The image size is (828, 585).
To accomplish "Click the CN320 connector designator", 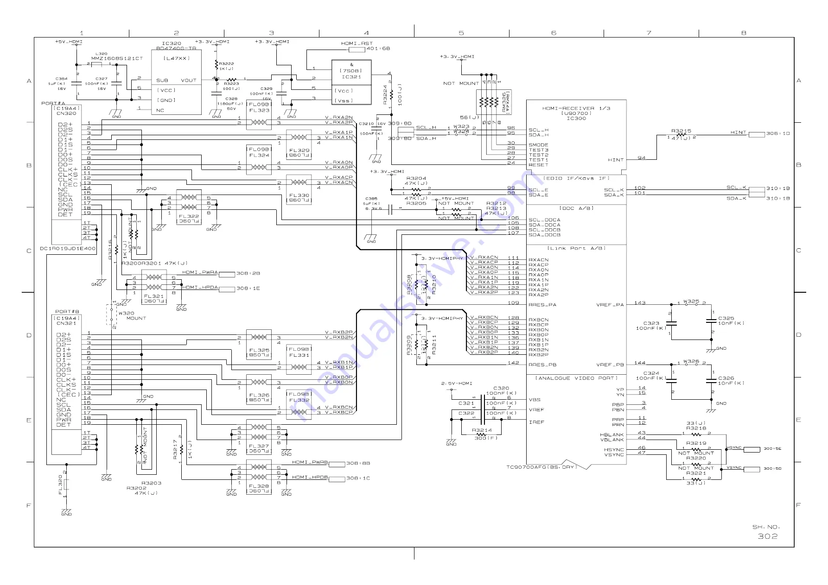I will (x=66, y=113).
